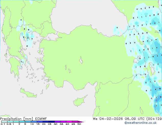The width and height of the screenshot is (162, 125).
Task: Pick the 5–10 mm light blue legend swatch
Action: click(x=28, y=122)
